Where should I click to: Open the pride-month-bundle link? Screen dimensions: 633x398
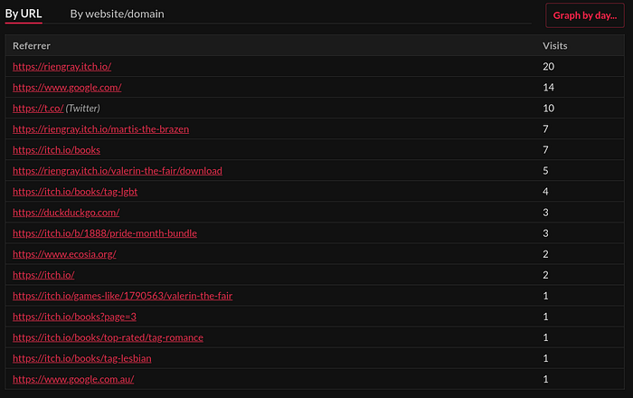[x=105, y=233]
